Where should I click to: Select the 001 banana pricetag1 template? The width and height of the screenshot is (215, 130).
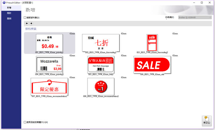pos(50,43)
